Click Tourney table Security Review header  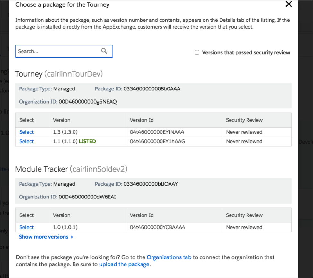[x=244, y=120]
